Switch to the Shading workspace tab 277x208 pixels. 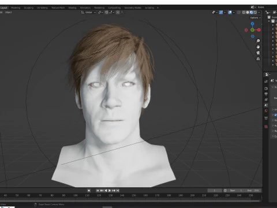72,8
